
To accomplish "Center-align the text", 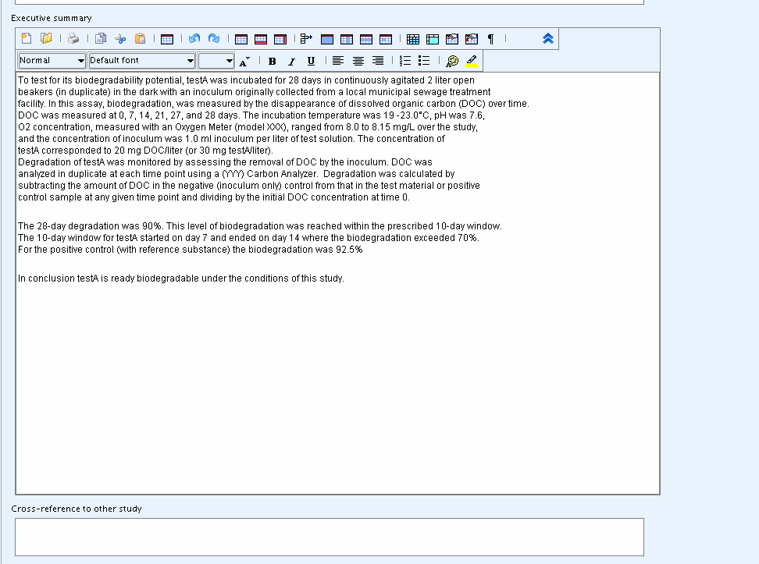I will point(358,61).
